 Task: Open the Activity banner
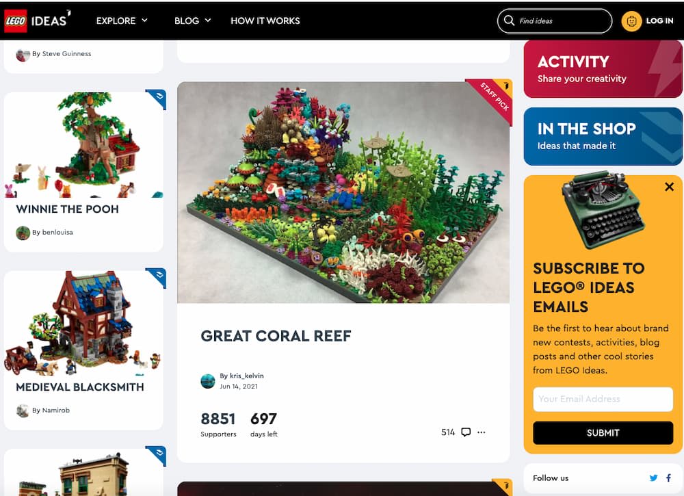[x=603, y=69]
